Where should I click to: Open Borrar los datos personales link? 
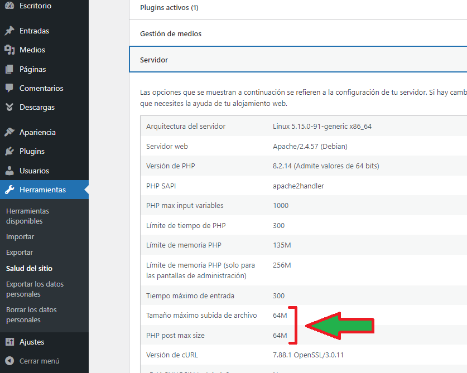pyautogui.click(x=31, y=314)
